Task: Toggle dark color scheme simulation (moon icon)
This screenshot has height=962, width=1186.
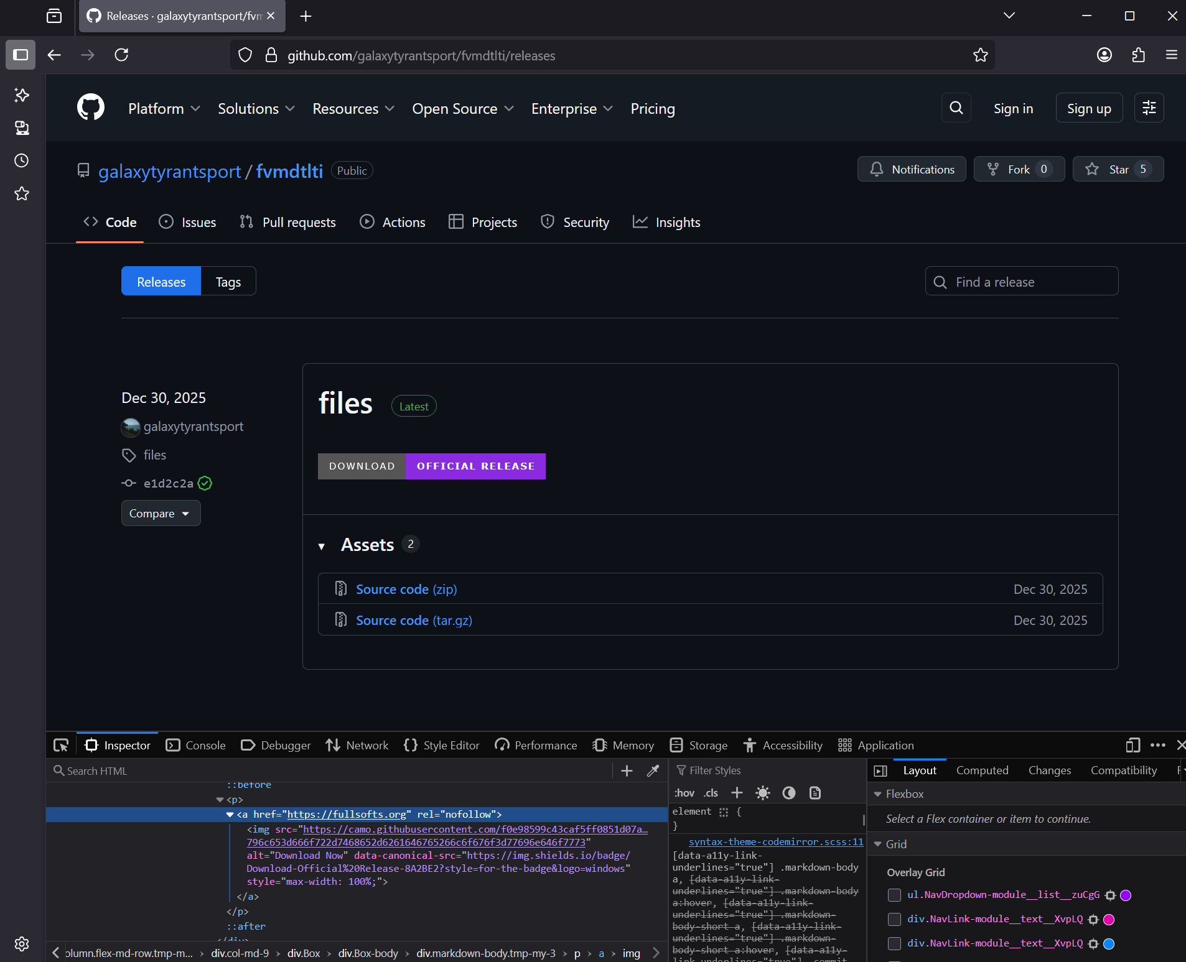Action: 788,793
